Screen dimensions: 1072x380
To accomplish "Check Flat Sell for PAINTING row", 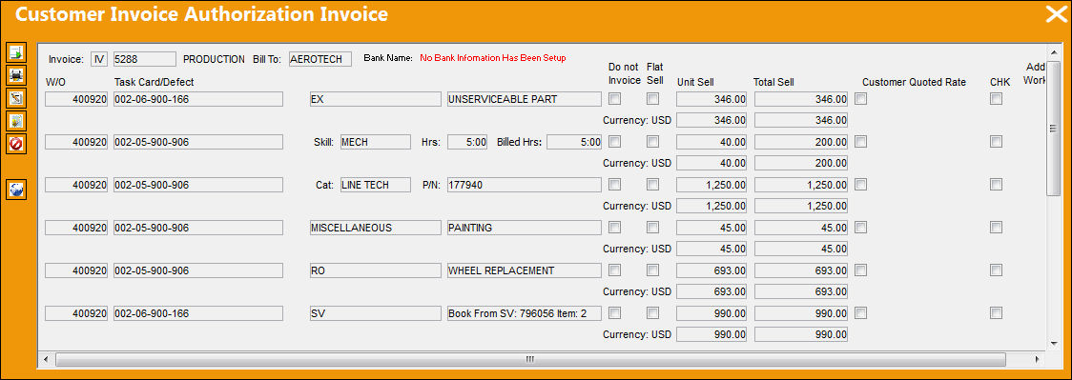I will [x=653, y=228].
